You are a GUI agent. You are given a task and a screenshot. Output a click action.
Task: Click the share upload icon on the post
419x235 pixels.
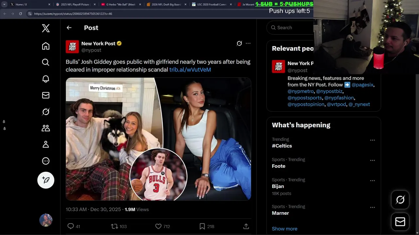point(246,226)
